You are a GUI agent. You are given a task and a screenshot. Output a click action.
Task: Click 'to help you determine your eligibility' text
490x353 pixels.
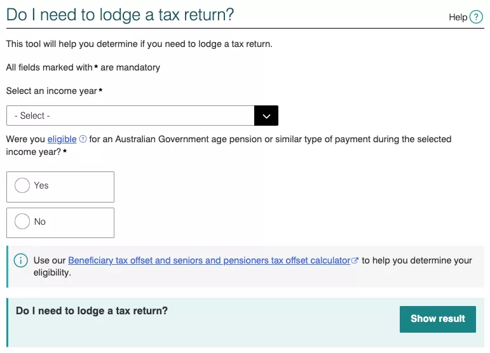(417, 260)
